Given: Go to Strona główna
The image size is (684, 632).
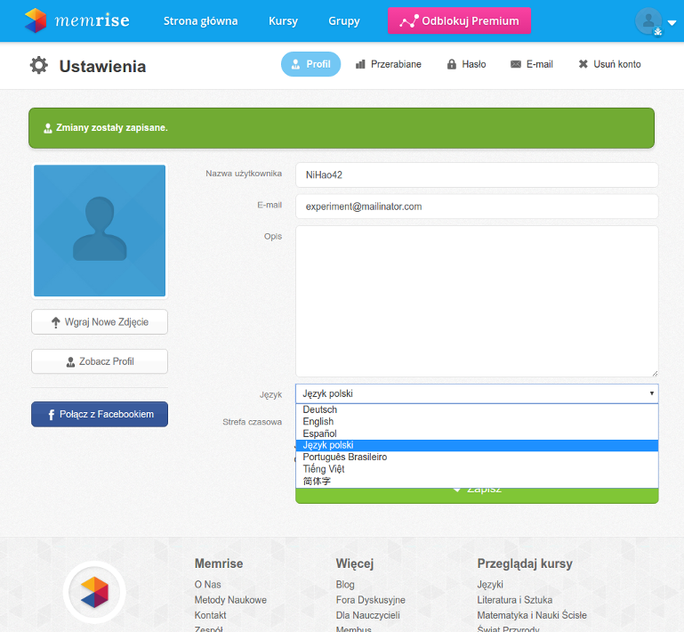Looking at the screenshot, I should point(200,21).
